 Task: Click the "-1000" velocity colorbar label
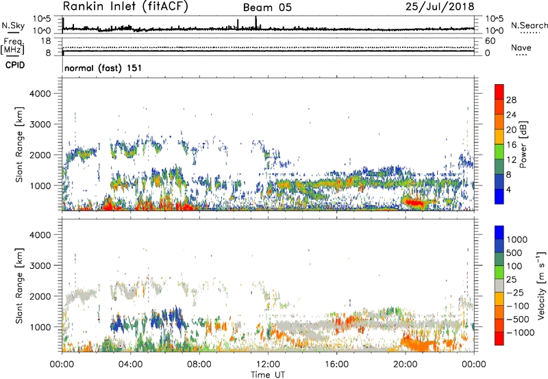[520, 332]
